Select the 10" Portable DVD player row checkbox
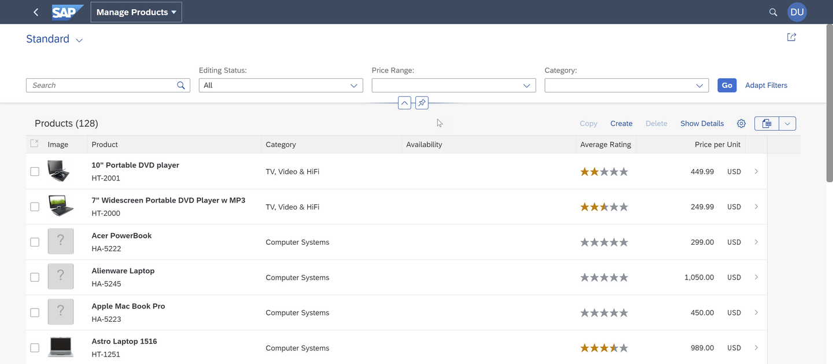Screen dimensions: 833x364 click(x=35, y=171)
